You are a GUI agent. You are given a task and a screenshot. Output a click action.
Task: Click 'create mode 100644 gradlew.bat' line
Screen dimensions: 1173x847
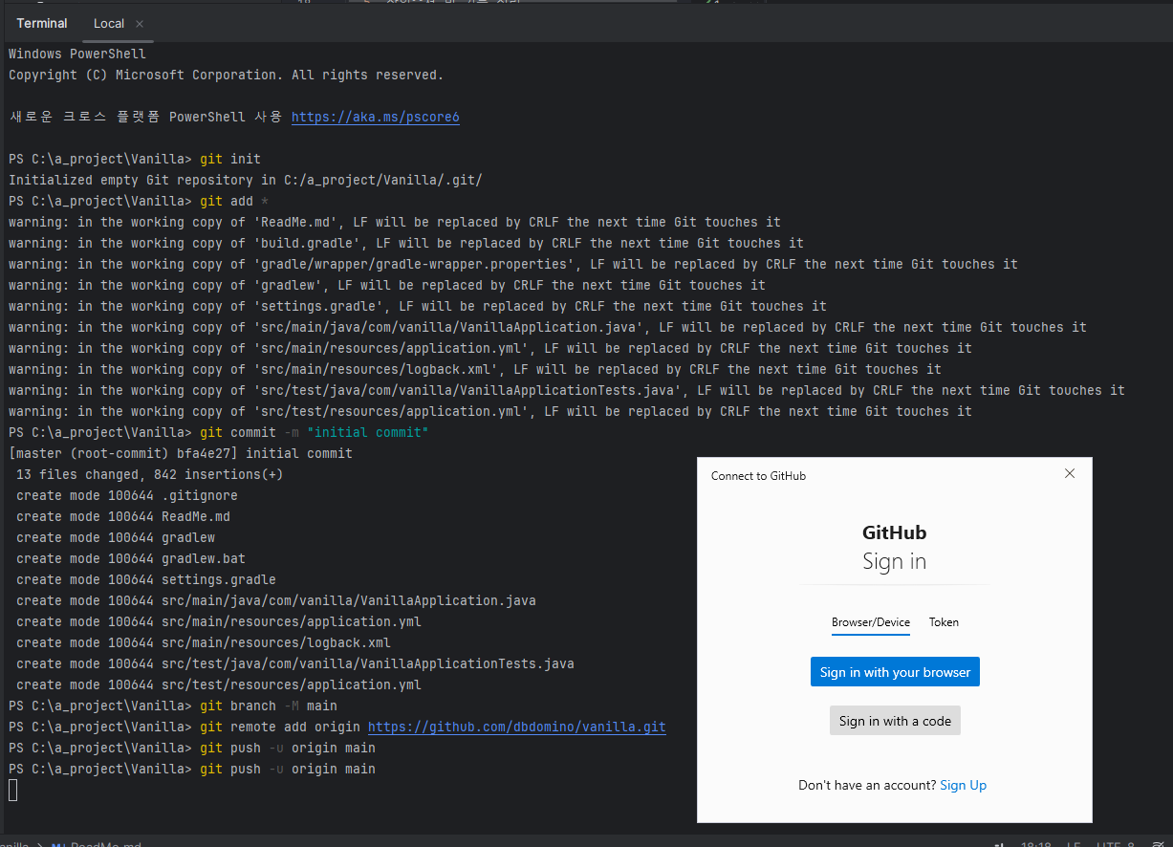coord(131,558)
